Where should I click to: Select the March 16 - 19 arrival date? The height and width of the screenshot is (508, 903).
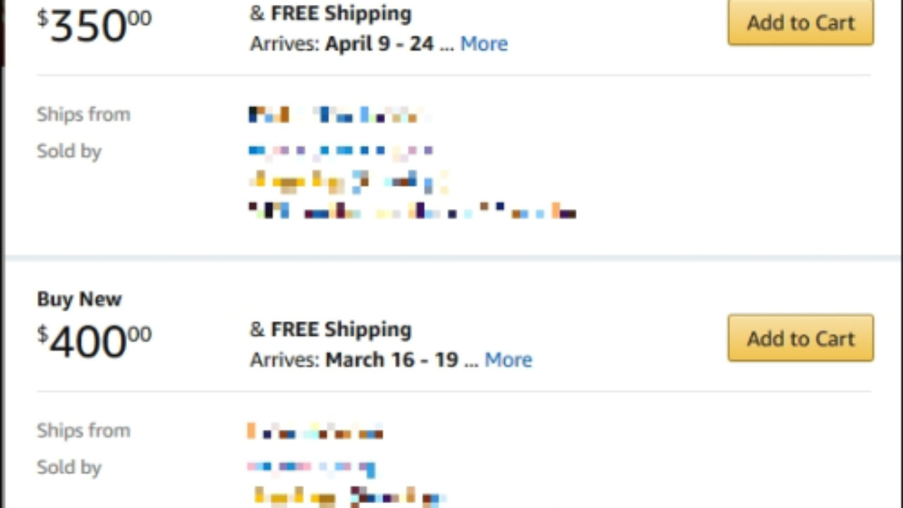click(392, 360)
